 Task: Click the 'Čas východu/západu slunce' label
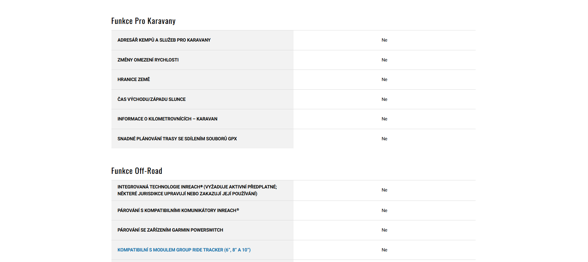click(x=151, y=99)
